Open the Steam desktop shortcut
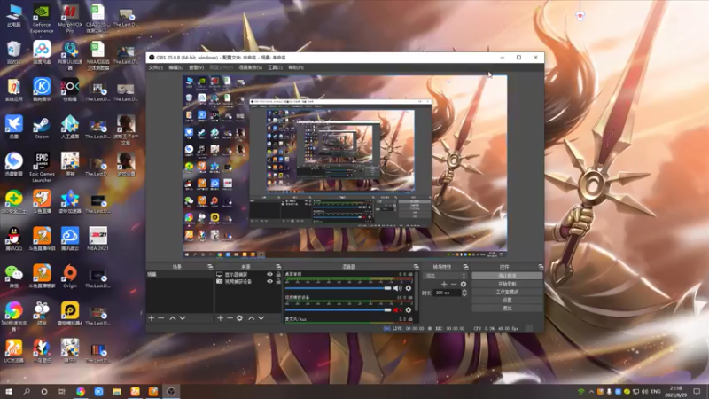Image resolution: width=709 pixels, height=399 pixels. [x=42, y=127]
